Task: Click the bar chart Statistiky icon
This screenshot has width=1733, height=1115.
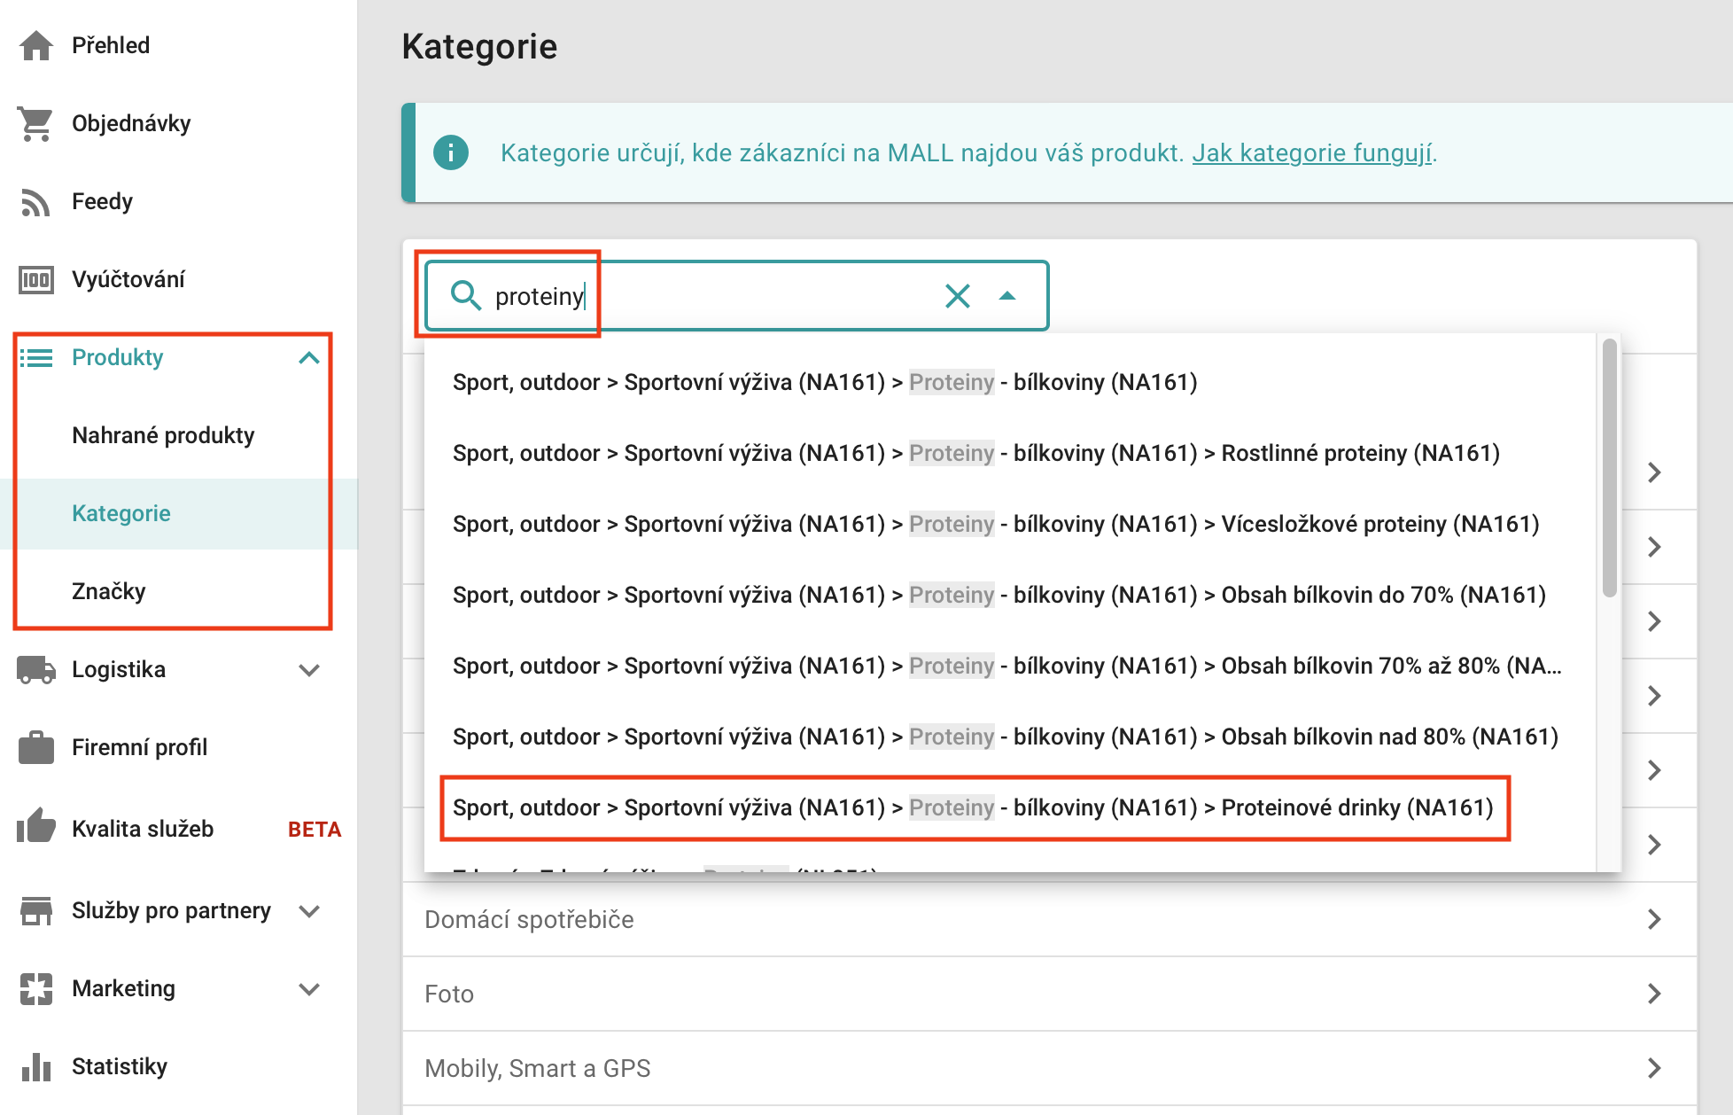Action: (36, 1067)
